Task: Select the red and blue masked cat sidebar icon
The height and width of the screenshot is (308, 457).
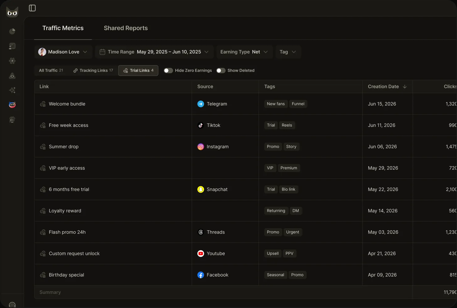Action: point(12,105)
